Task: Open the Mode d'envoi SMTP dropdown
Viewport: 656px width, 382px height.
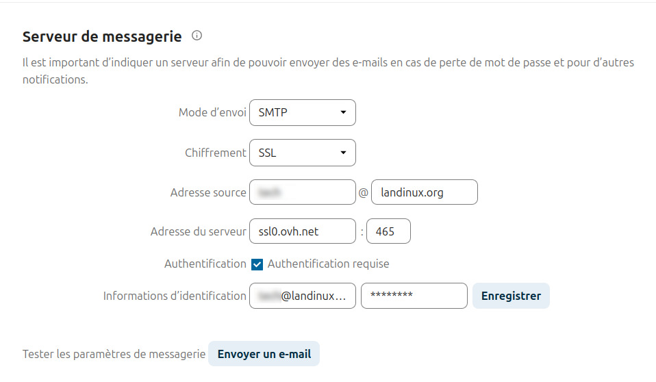Action: [x=303, y=113]
